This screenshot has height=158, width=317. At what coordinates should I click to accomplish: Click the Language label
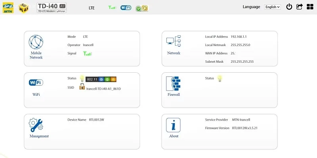pos(251,7)
